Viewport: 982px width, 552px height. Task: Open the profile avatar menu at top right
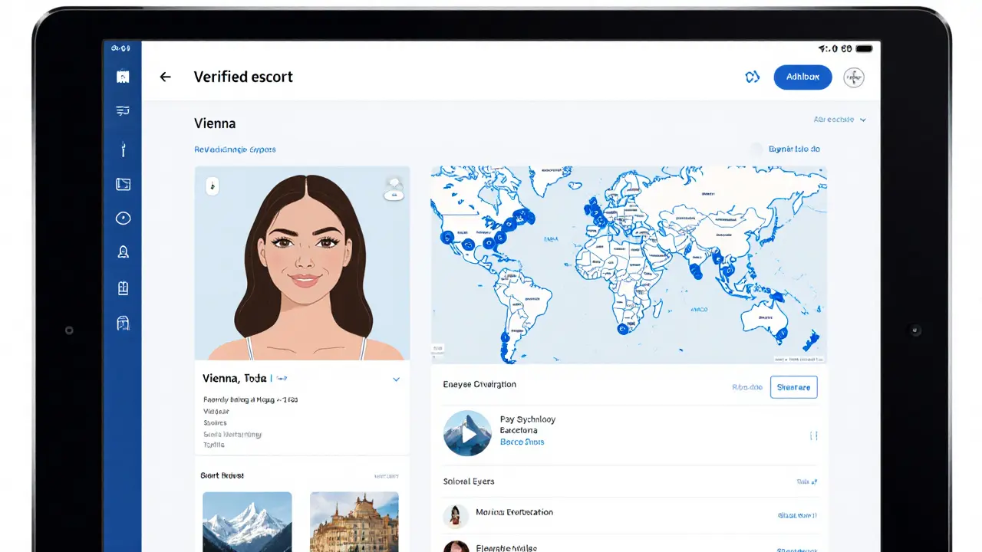(x=854, y=77)
